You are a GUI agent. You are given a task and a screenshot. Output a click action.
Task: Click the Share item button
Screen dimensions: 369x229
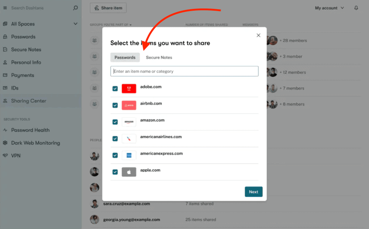(108, 8)
